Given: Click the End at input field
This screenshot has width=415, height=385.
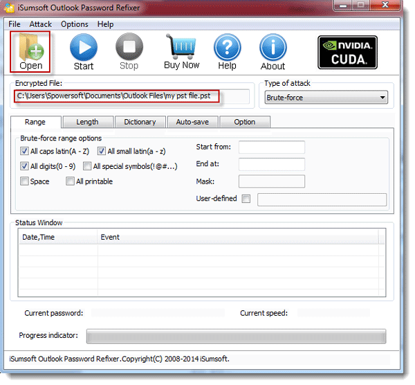Looking at the screenshot, I should [272, 164].
